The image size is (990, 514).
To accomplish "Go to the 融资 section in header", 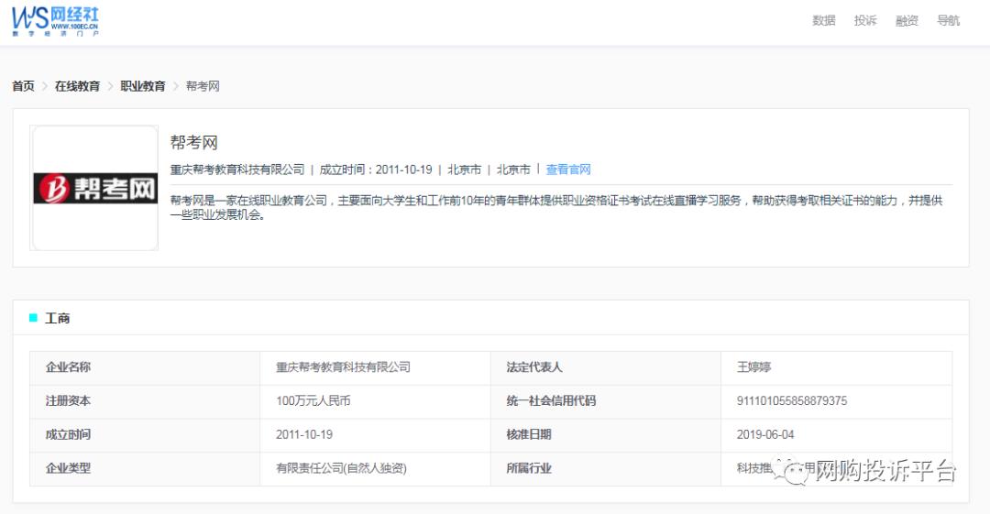I will click(907, 20).
